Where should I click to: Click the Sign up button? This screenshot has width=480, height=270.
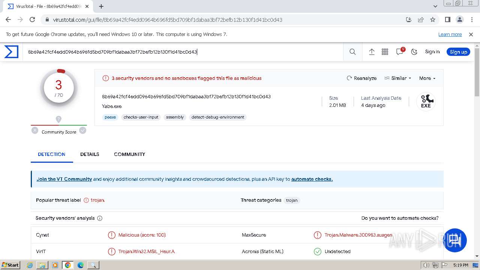click(458, 52)
